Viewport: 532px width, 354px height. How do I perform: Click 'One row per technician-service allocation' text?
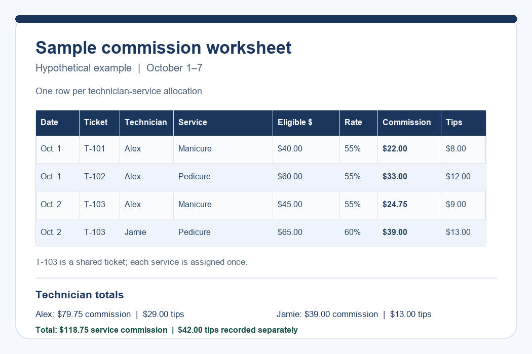[119, 91]
